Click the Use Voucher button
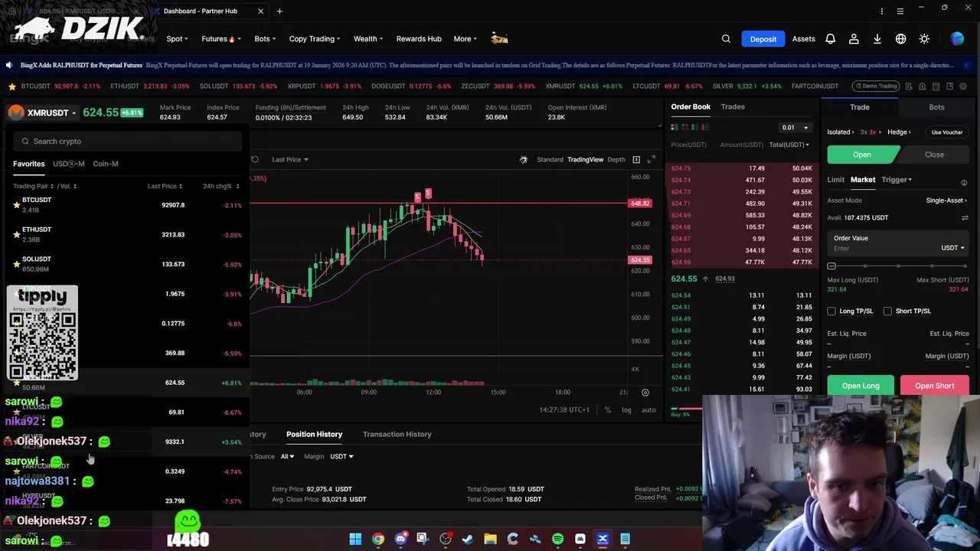Image resolution: width=980 pixels, height=551 pixels. (947, 132)
